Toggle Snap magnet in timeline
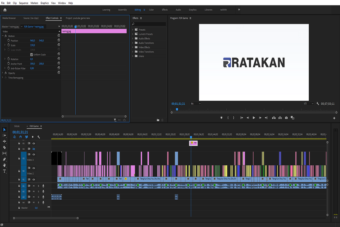340x227 pixels. click(20, 137)
